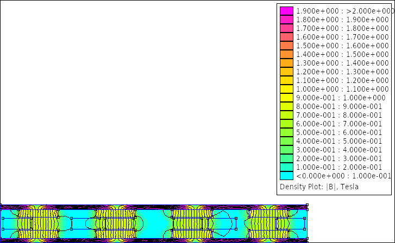Click the 8.000e-001 : 9.000e-001 swatch
The height and width of the screenshot is (243, 395).
(286, 106)
